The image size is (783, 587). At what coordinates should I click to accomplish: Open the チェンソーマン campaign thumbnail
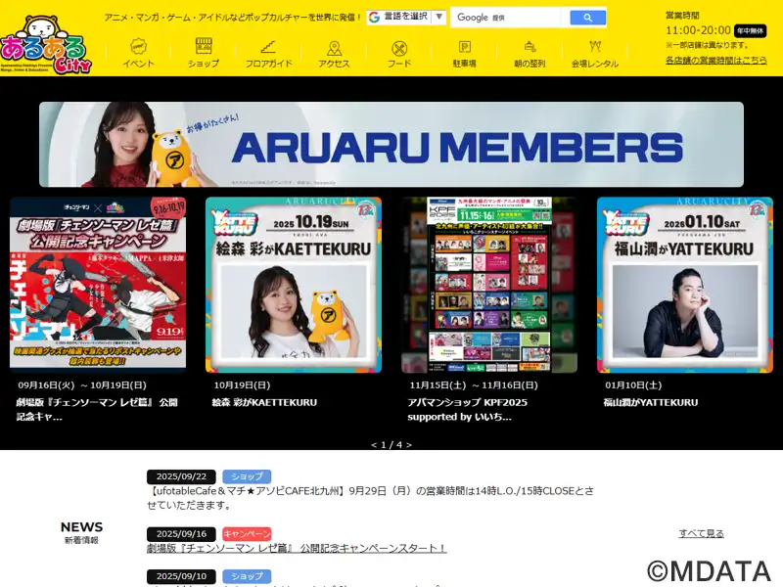point(98,284)
